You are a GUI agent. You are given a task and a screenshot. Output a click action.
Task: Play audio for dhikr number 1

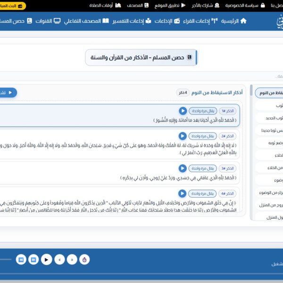pos(183,111)
